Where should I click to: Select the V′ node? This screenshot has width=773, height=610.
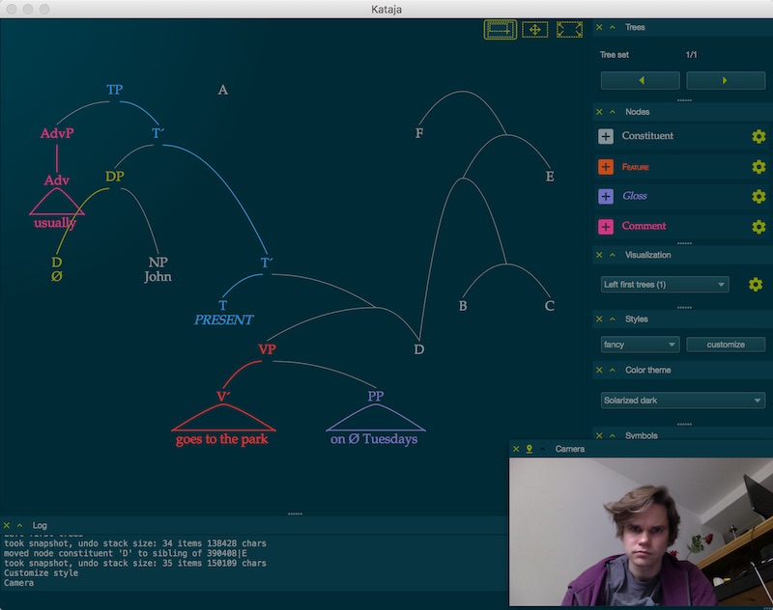pos(223,397)
